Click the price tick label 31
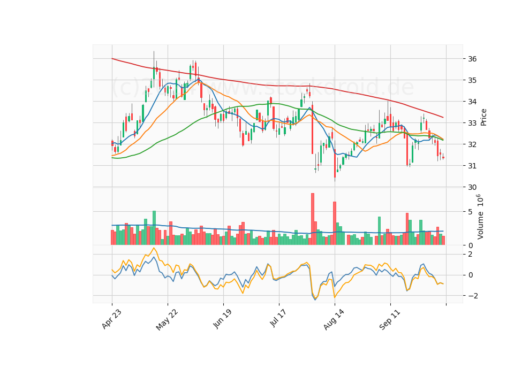This screenshot has height=369, width=514. pos(472,166)
